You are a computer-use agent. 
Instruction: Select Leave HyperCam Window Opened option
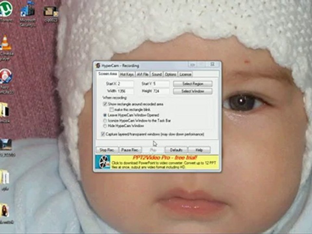pos(105,115)
